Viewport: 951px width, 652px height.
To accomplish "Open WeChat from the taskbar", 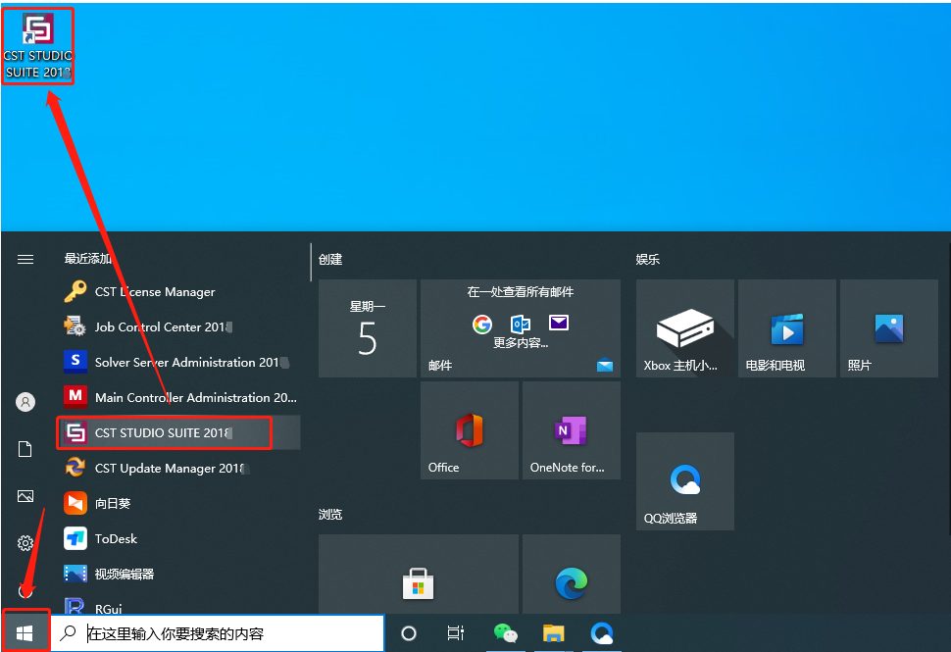I will point(505,633).
